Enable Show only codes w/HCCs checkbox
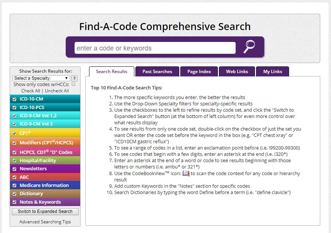 [73, 84]
